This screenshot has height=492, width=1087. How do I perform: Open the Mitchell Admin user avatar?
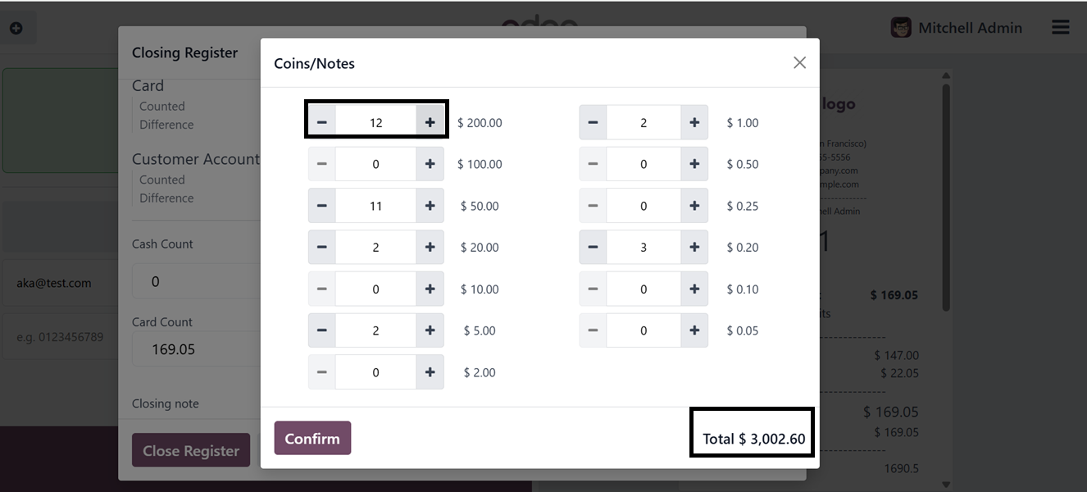(x=901, y=28)
